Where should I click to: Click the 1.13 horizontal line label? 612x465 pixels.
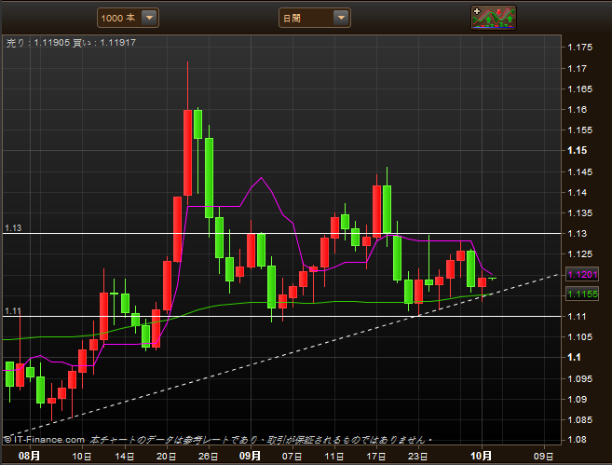click(13, 228)
